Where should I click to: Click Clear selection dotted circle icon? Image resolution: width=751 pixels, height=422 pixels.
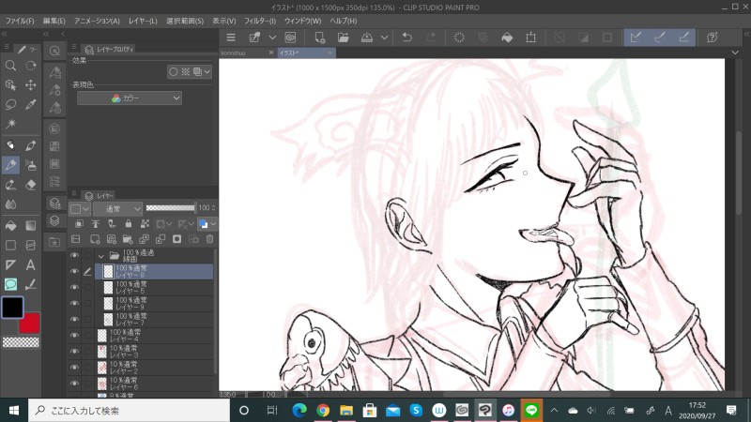coord(459,38)
